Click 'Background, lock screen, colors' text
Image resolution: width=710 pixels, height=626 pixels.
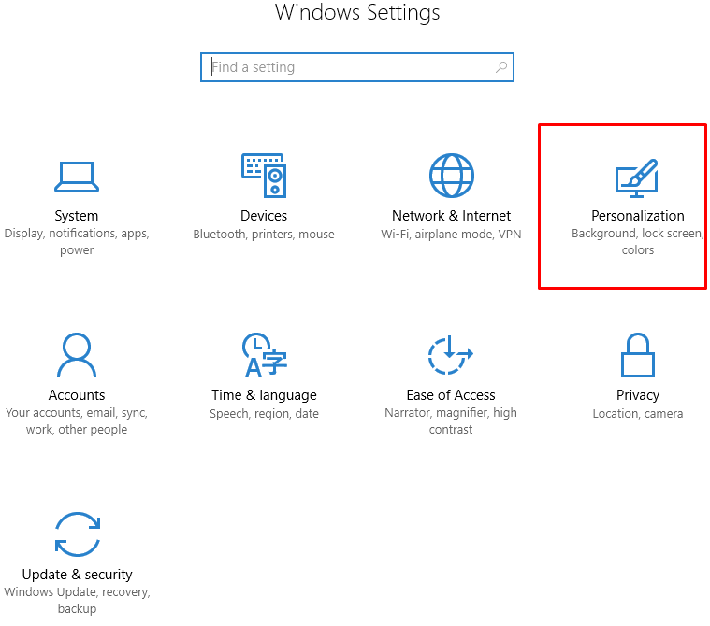coord(638,242)
